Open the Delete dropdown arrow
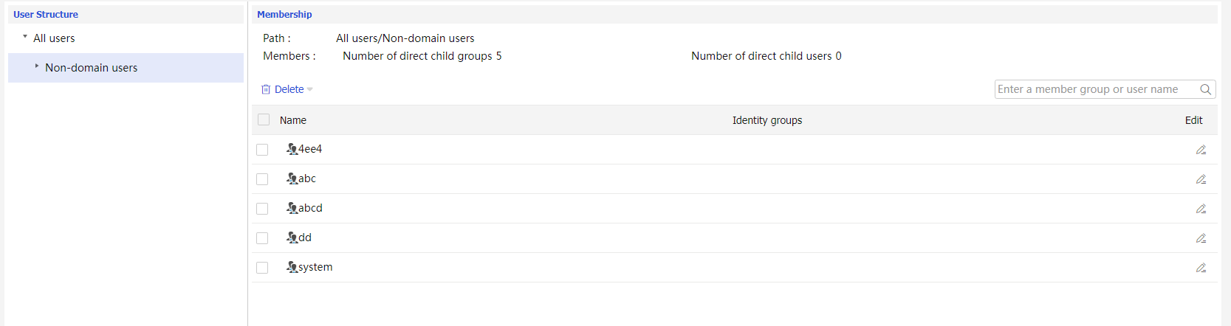1231x326 pixels. coord(310,90)
